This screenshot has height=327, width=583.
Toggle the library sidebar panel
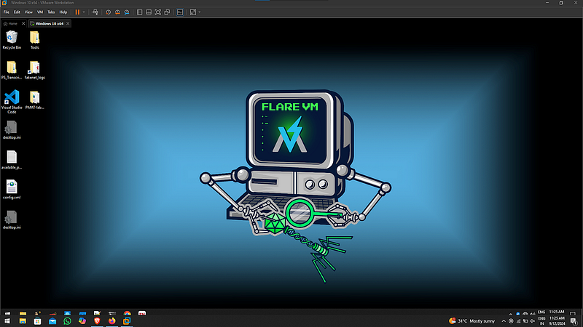(x=139, y=12)
